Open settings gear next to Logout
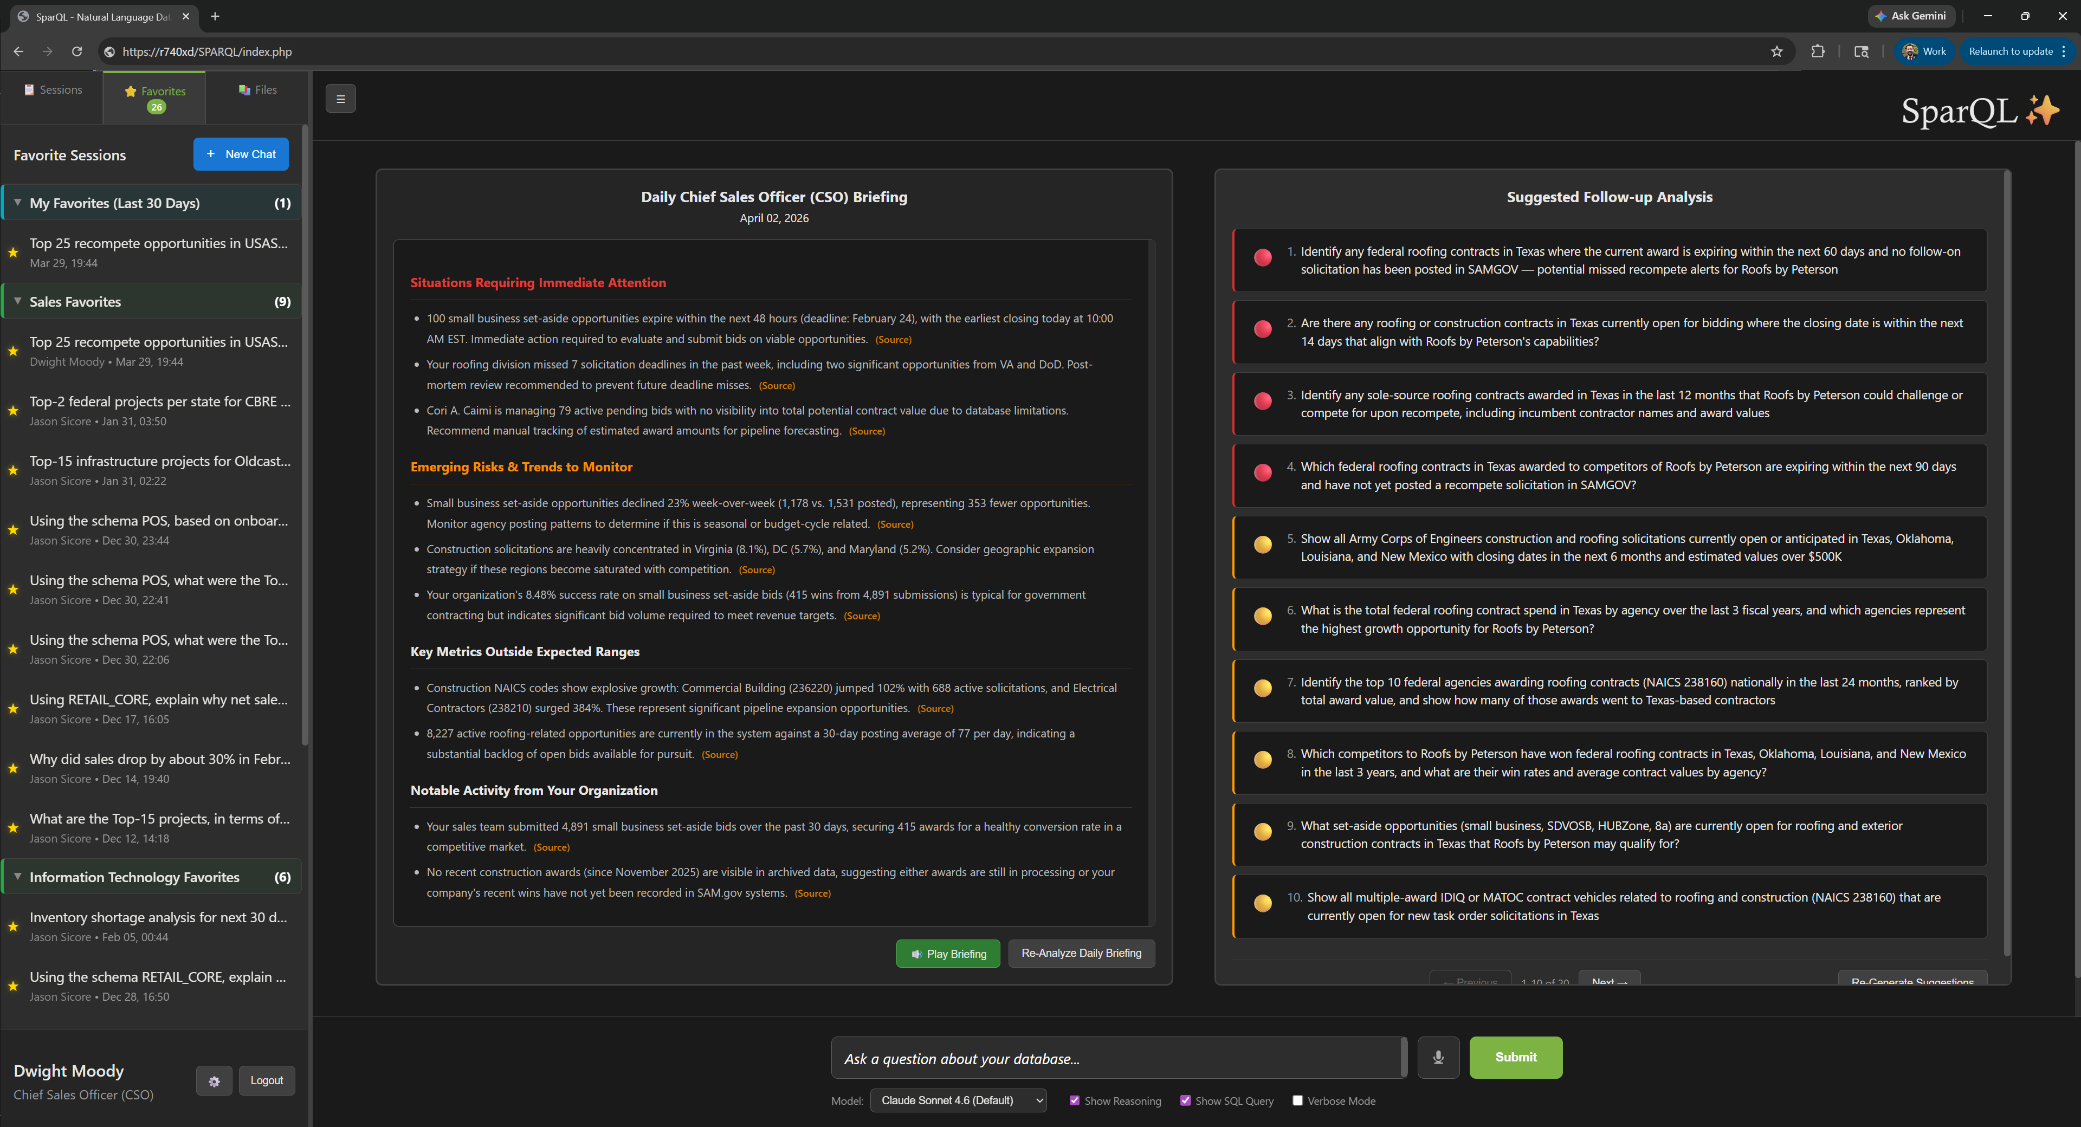This screenshot has height=1127, width=2081. (x=214, y=1081)
